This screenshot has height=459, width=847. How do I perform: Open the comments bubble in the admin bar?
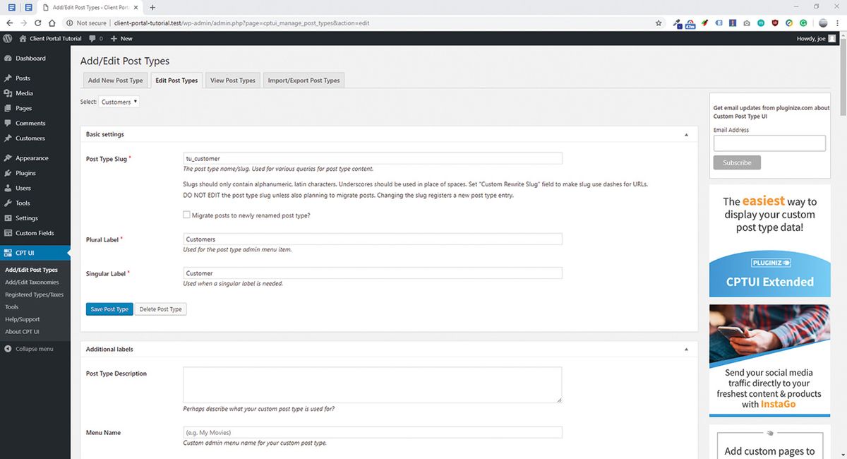[x=95, y=38]
